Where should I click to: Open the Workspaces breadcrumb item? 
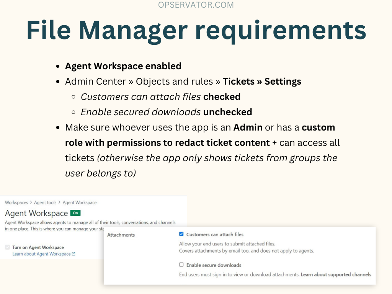point(16,203)
